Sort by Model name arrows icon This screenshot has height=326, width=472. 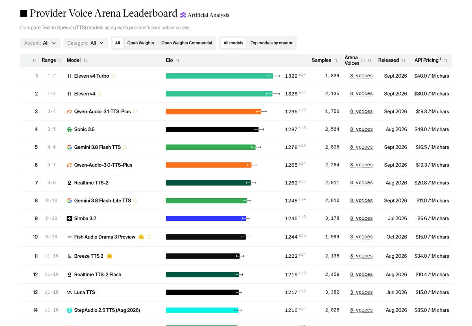tap(85, 60)
